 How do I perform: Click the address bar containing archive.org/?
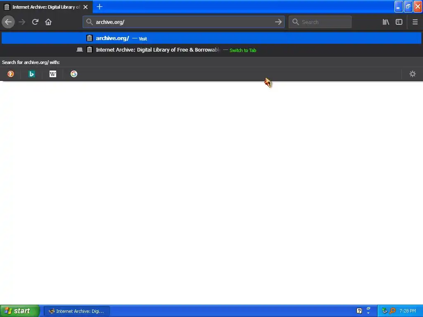[x=183, y=22]
